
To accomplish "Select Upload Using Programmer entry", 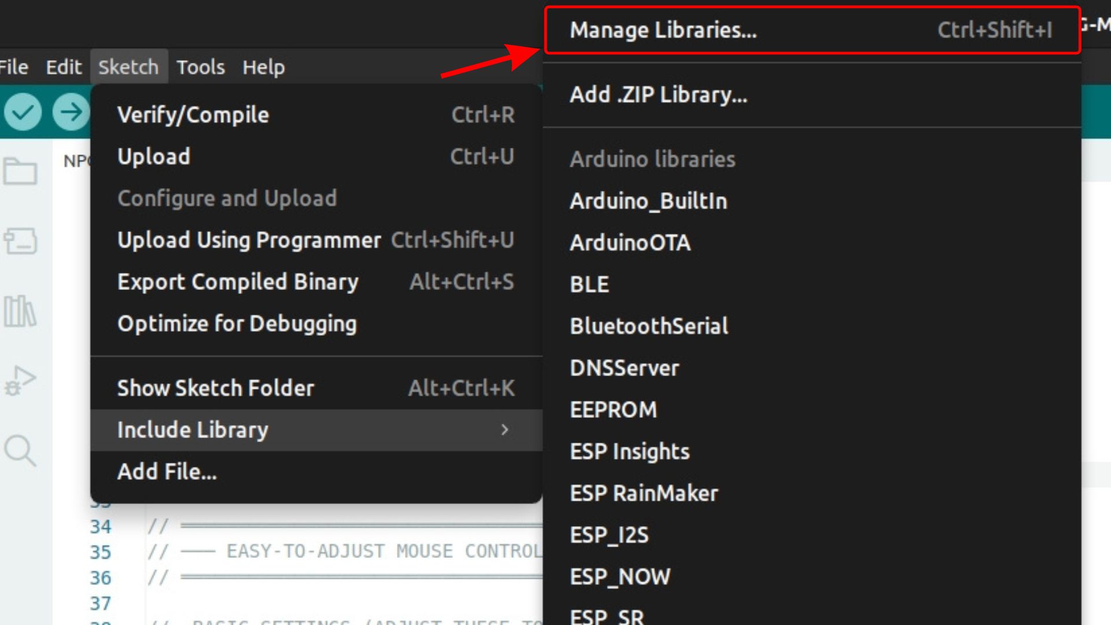I will (317, 240).
